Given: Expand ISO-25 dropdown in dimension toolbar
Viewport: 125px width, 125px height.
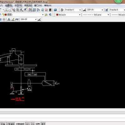Looking at the screenshot, I should tap(36, 19).
